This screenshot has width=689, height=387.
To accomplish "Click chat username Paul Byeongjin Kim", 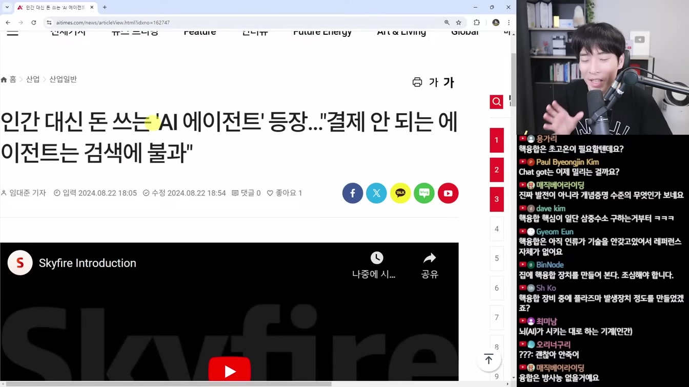I will tap(568, 162).
